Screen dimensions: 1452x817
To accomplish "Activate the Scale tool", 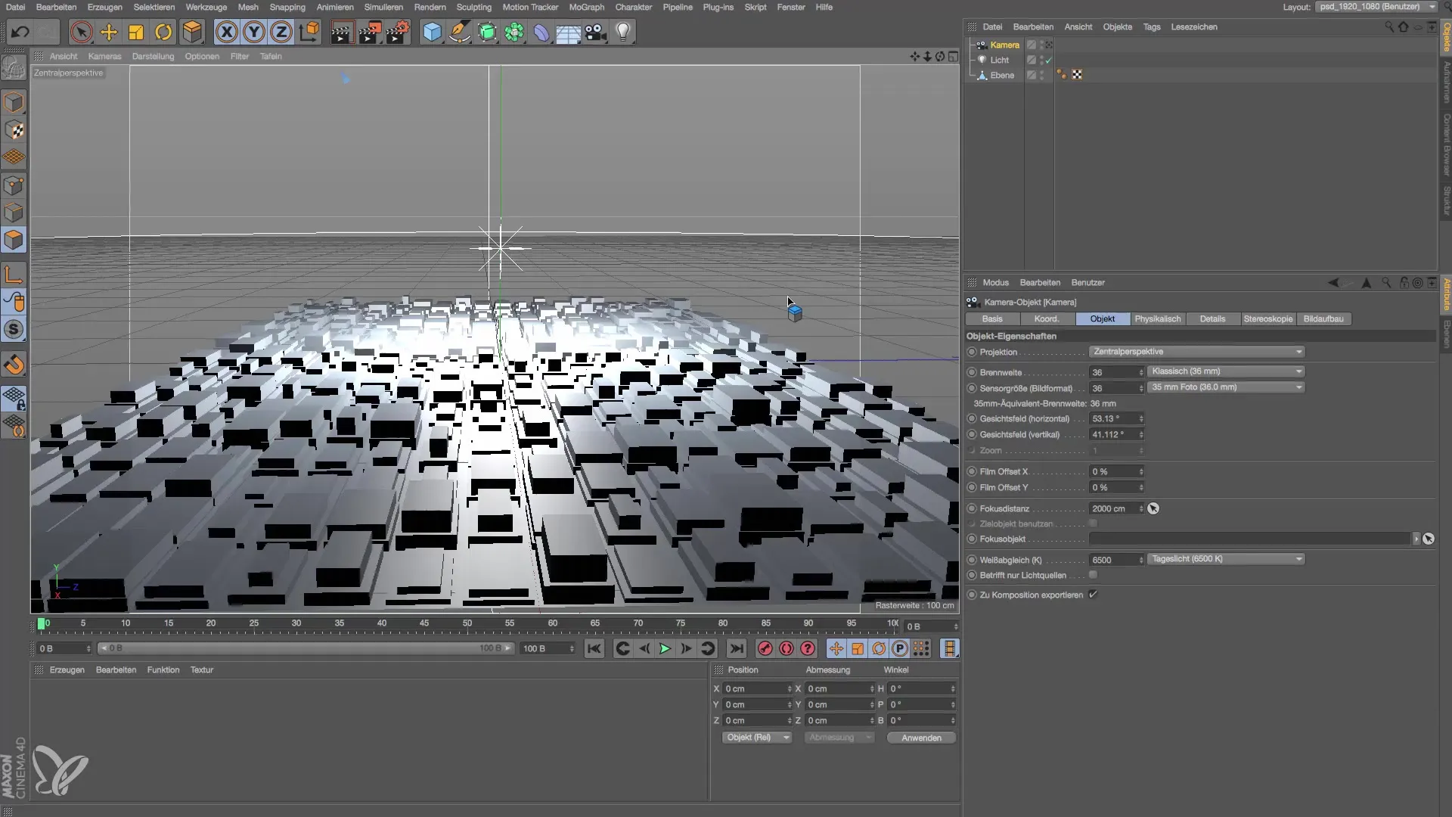I will coord(136,32).
